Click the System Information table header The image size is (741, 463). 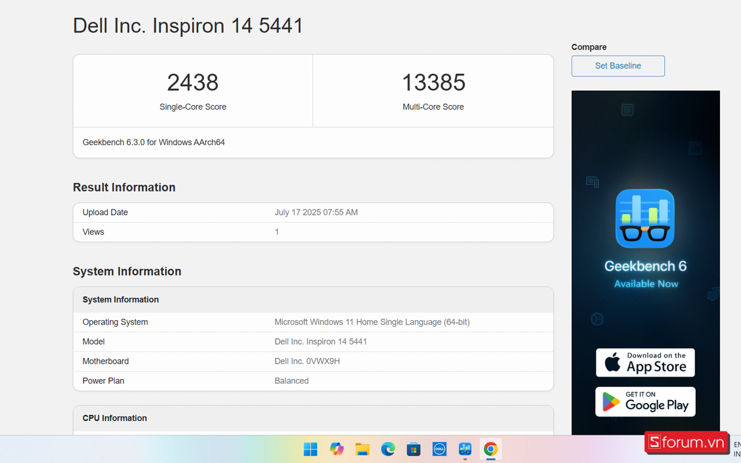tap(121, 299)
